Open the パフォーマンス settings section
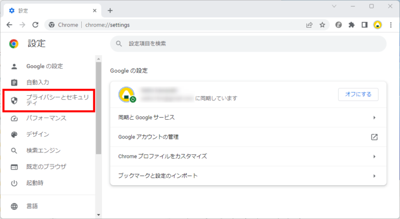Viewport: 400px width, 219px height. pyautogui.click(x=46, y=118)
